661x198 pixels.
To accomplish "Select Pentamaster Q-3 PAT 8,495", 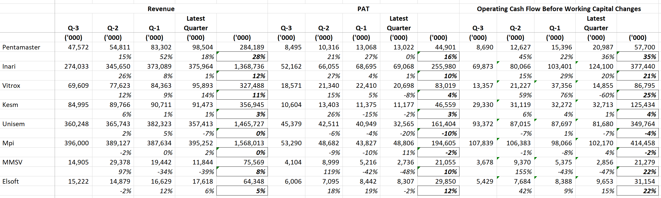I will pos(293,47).
